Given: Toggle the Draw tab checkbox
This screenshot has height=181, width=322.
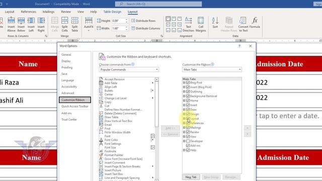Looking at the screenshot, I should (188, 110).
